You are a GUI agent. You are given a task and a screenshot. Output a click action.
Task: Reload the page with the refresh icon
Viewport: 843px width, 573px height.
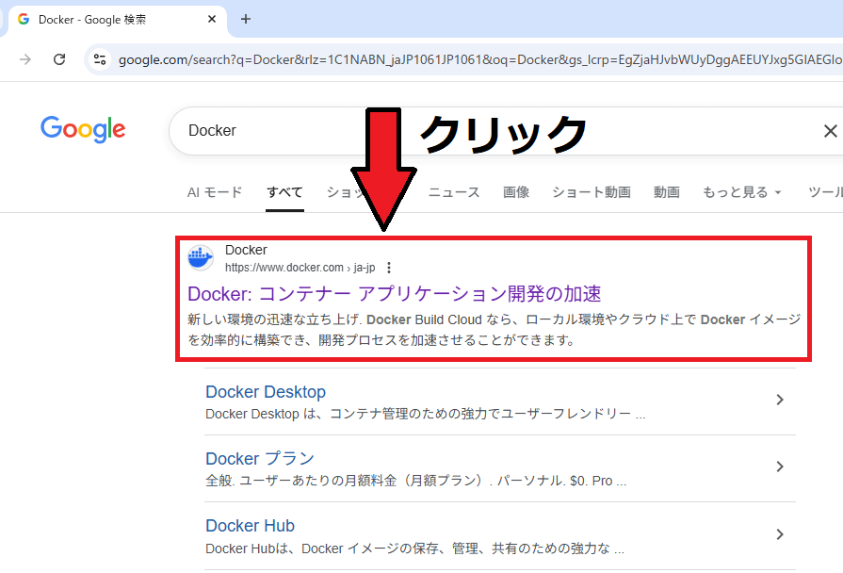pos(59,59)
